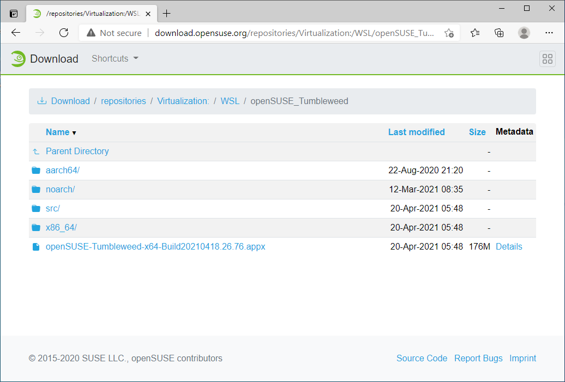
Task: Open a new tab with the plus icon
Action: pos(166,14)
